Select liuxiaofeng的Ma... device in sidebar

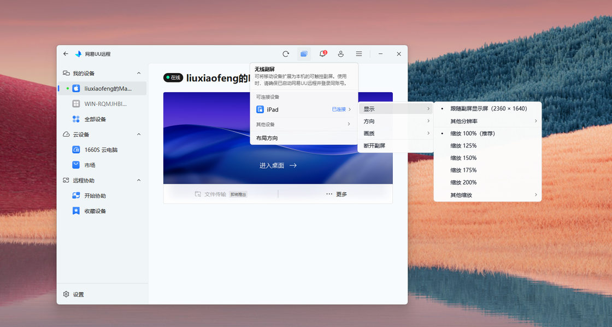click(102, 88)
